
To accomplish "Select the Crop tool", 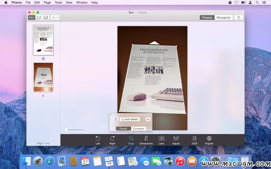I will tap(131, 140).
